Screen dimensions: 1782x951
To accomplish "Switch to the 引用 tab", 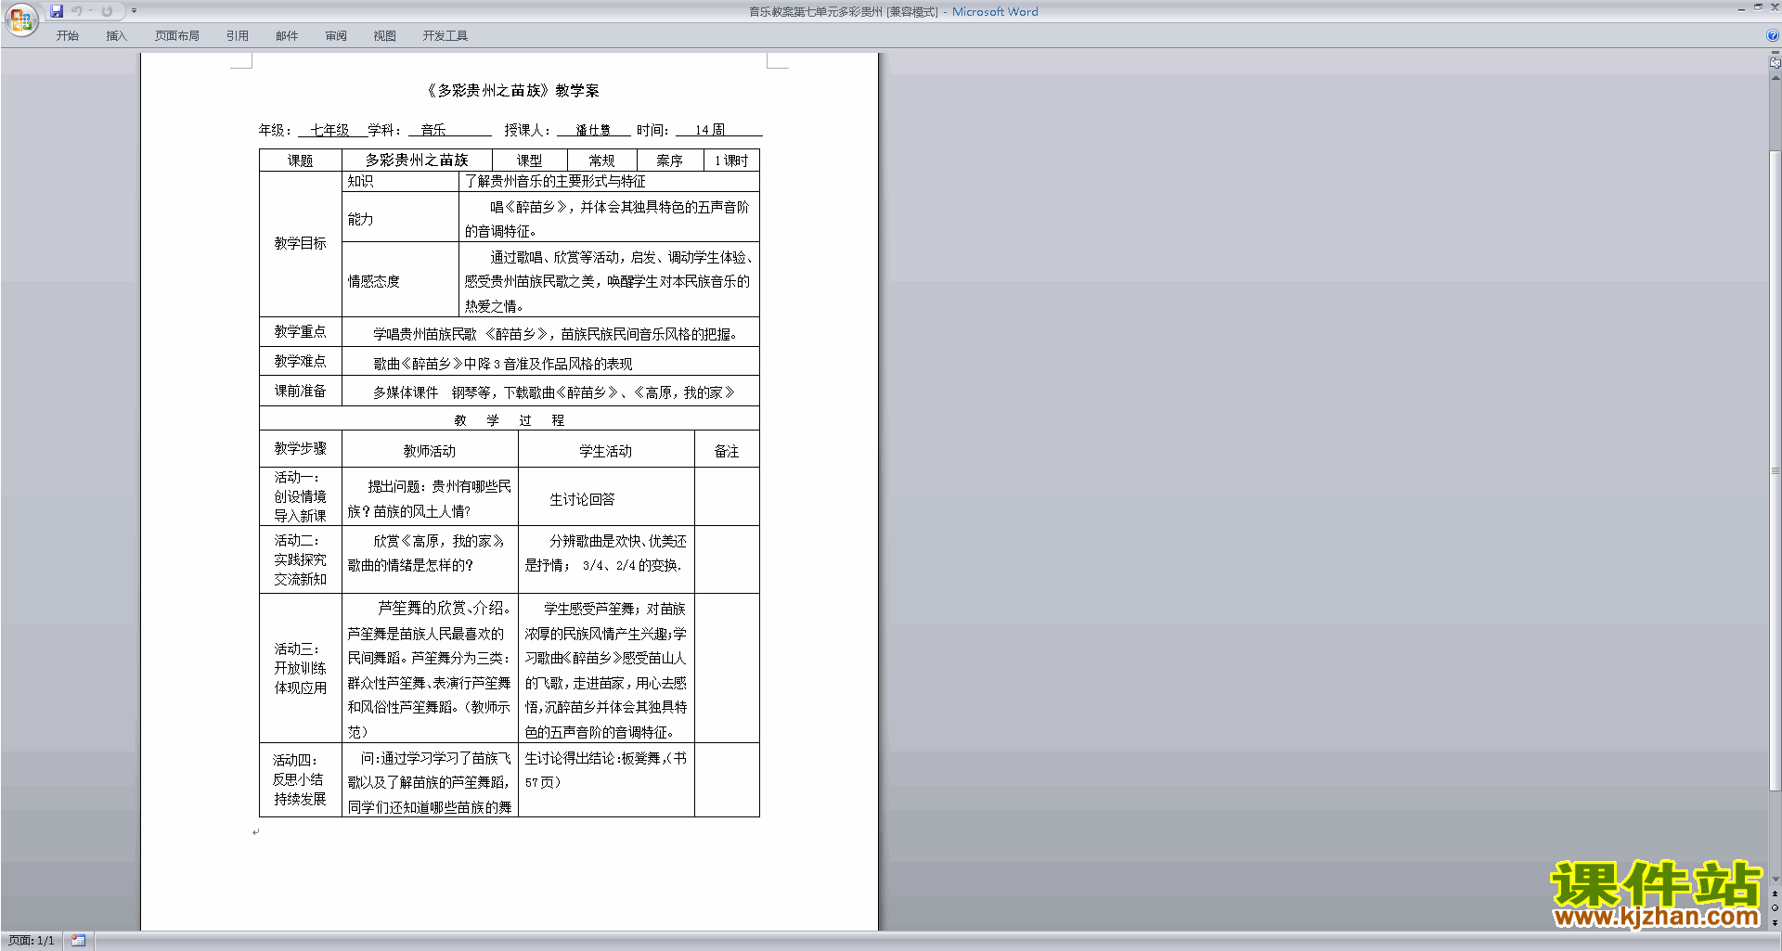I will click(238, 36).
